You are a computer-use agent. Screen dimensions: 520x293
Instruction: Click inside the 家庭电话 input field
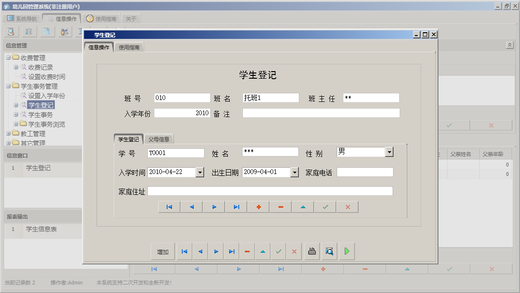tap(365, 172)
